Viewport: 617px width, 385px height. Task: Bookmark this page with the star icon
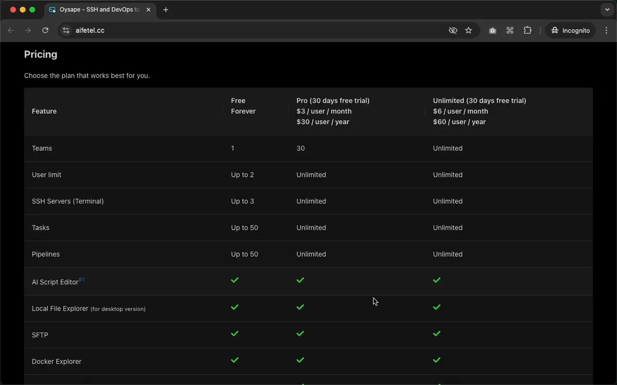coord(468,30)
